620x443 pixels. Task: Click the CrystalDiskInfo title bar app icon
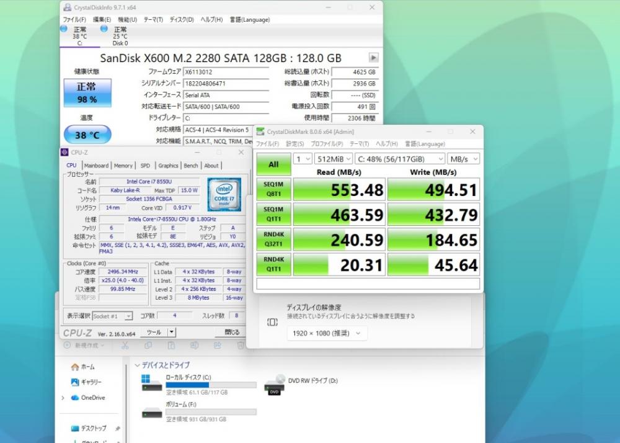pyautogui.click(x=68, y=7)
